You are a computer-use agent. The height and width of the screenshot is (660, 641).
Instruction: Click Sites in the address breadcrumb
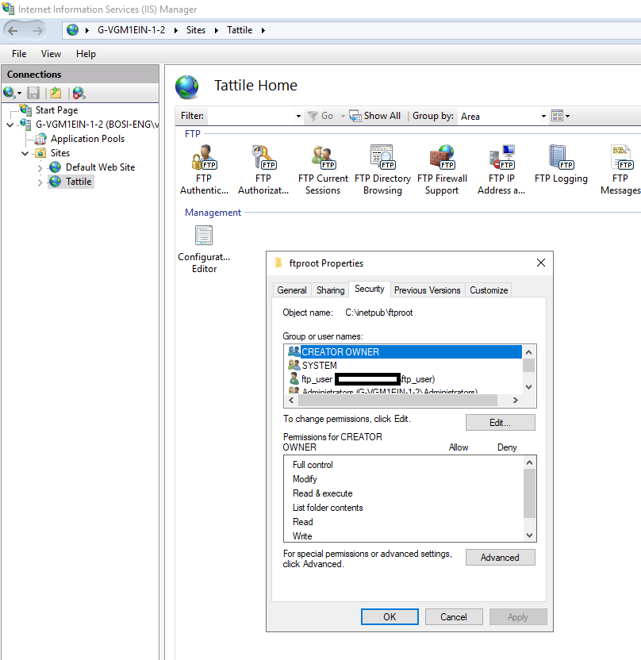click(x=196, y=30)
